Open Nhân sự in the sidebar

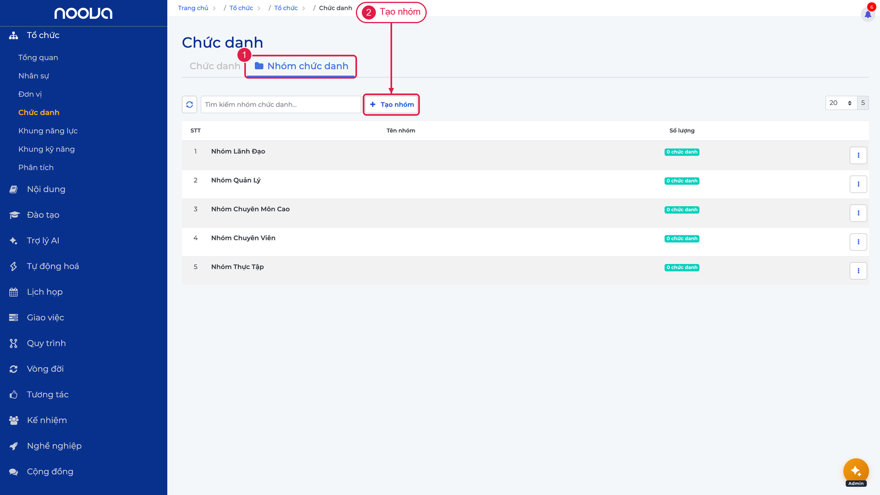click(34, 76)
